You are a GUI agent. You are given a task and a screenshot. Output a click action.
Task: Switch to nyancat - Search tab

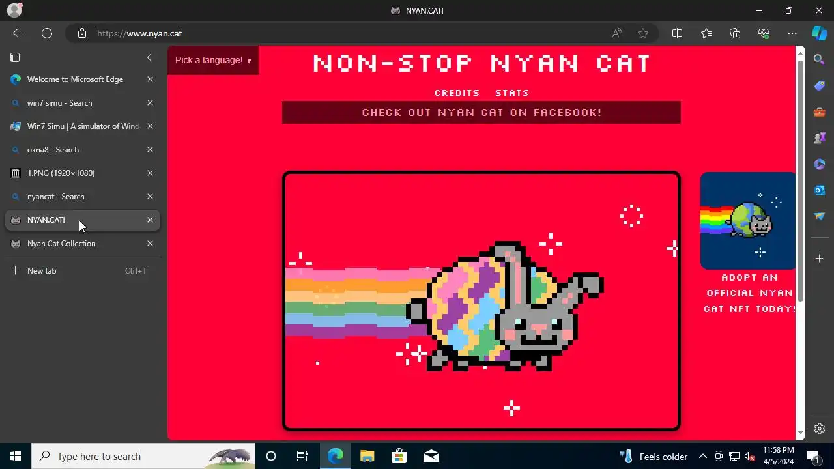click(83, 197)
